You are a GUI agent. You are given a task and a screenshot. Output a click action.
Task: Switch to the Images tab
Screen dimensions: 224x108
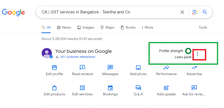click(x=86, y=27)
